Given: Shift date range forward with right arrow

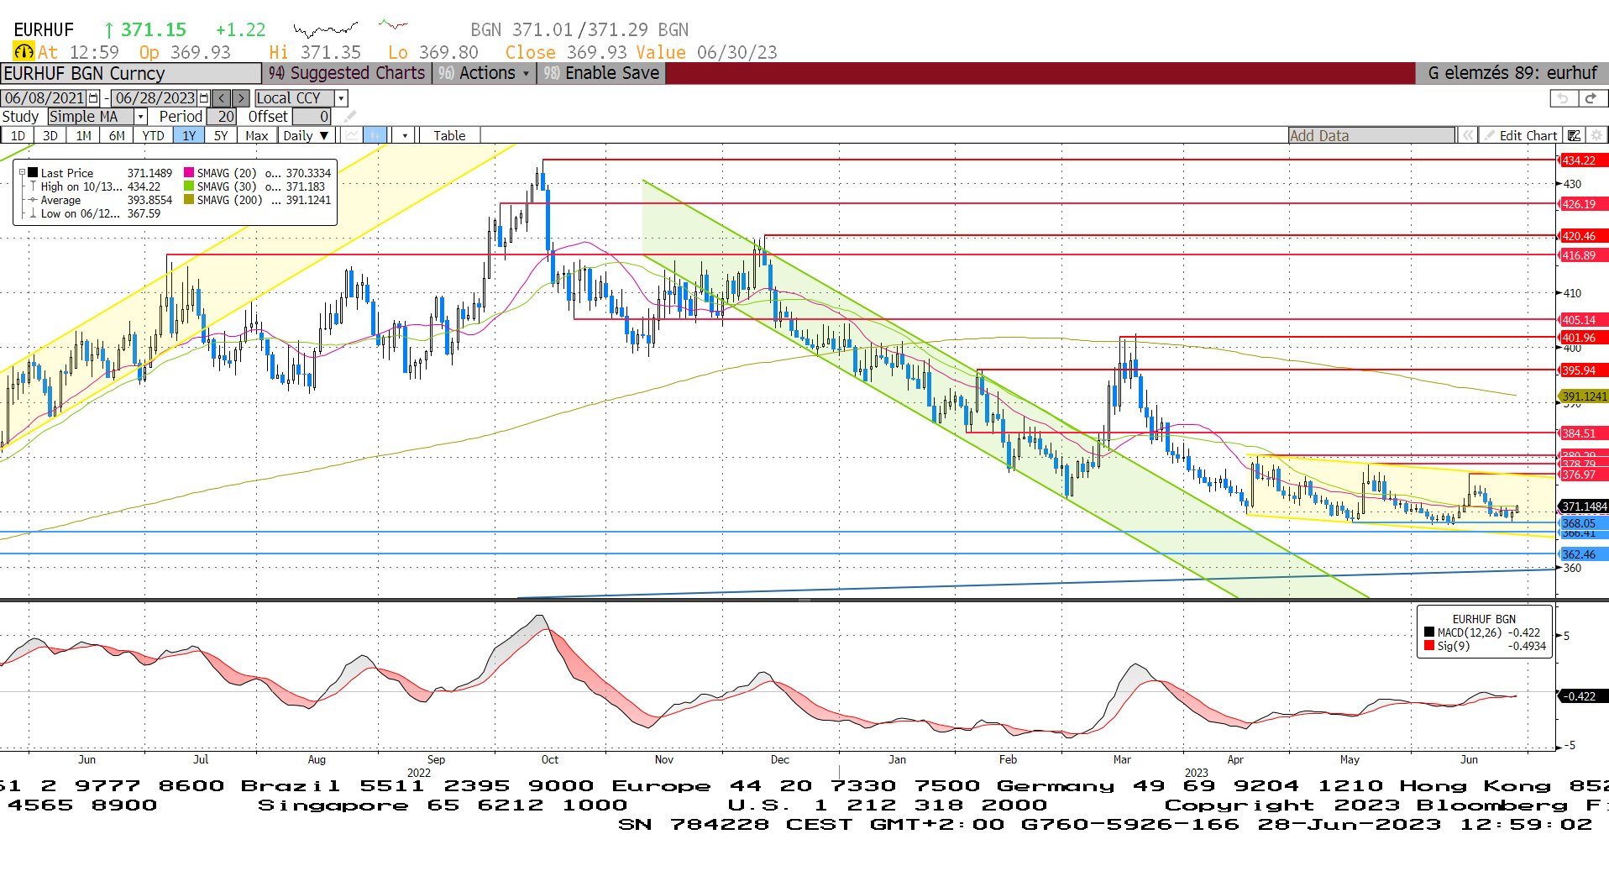Looking at the screenshot, I should tap(241, 98).
